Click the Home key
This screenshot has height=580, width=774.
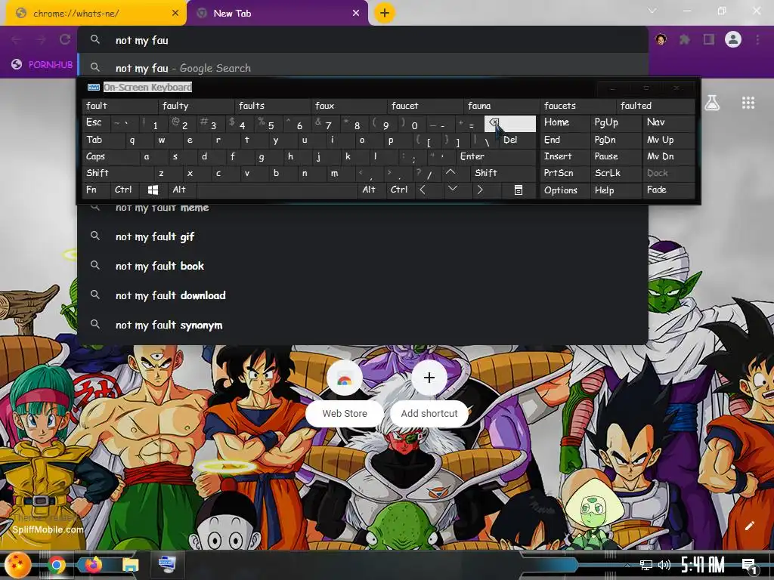[x=565, y=123]
